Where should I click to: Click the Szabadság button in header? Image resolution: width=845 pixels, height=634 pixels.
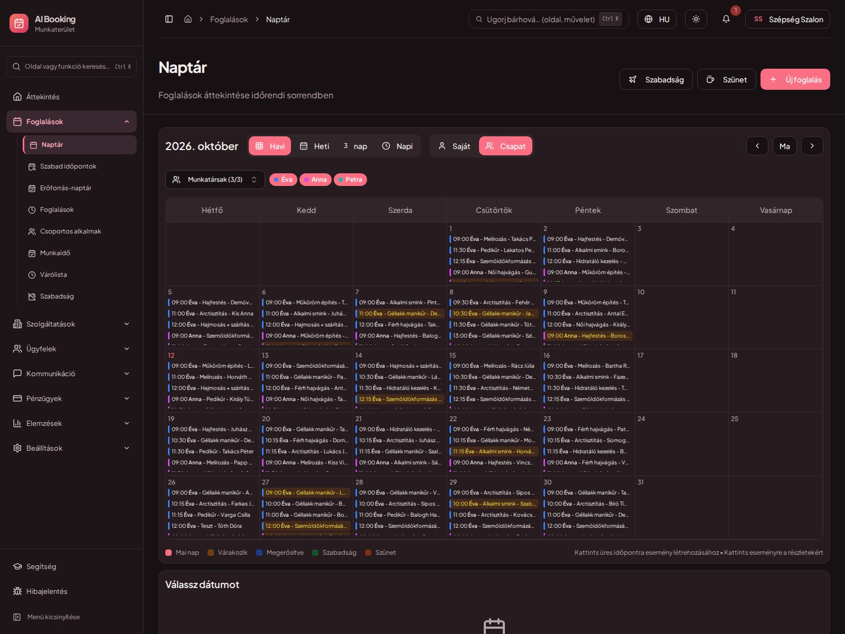(x=656, y=79)
